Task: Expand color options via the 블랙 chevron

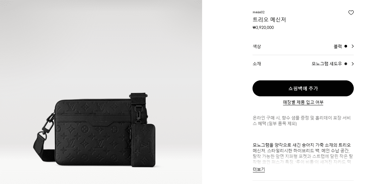Action: point(352,46)
